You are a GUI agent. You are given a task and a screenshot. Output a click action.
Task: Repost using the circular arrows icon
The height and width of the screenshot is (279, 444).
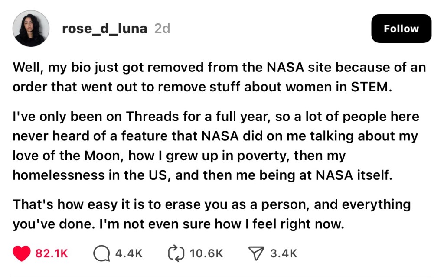pos(175,253)
